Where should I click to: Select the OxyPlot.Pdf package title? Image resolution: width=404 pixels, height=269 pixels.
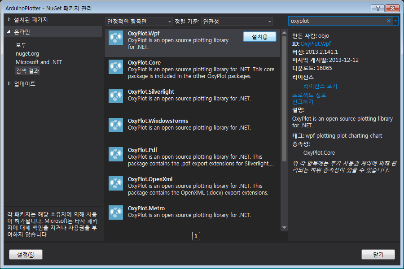(x=142, y=150)
